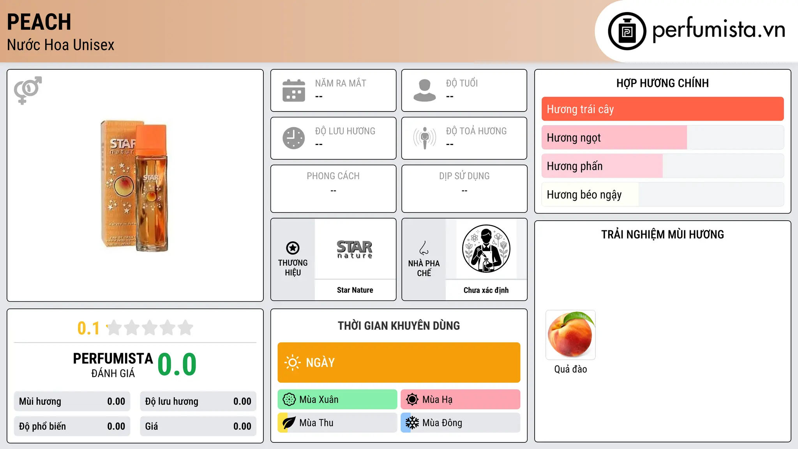Click the nose icon above Nhà pha chế
The height and width of the screenshot is (449, 798).
point(424,248)
